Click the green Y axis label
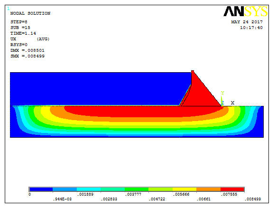The width and height of the screenshot is (277, 208). tap(222, 93)
